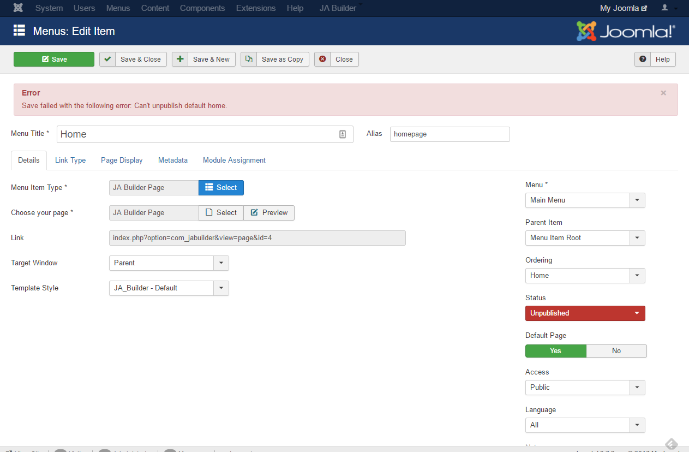689x452 pixels.
Task: Click Save as Copy button
Action: coord(275,60)
